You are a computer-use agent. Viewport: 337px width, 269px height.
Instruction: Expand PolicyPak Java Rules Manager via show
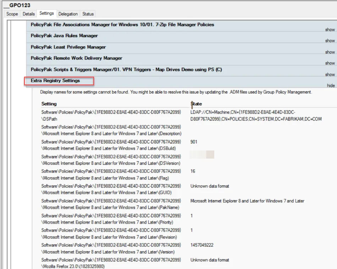330,41
